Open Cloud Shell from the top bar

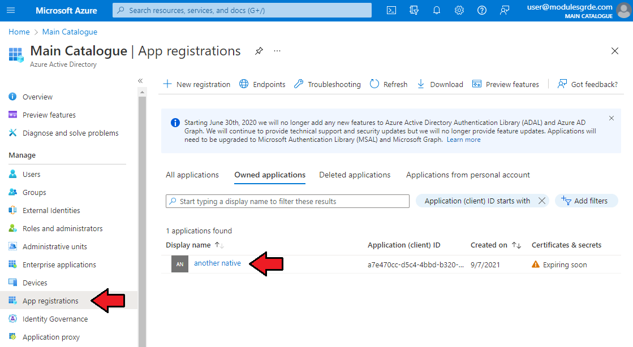click(x=391, y=10)
